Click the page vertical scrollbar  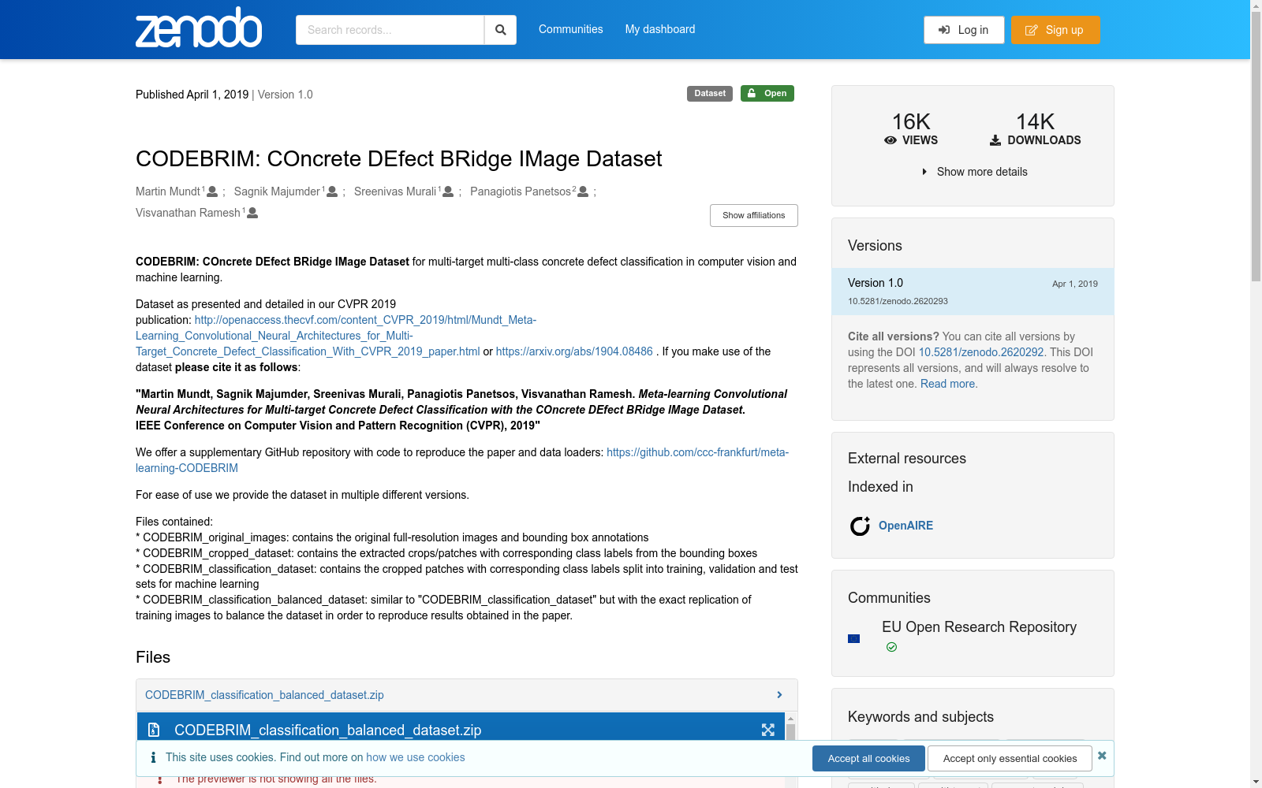pyautogui.click(x=1256, y=146)
